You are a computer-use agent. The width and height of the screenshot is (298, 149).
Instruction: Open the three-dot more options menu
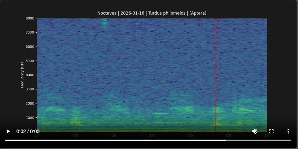pyautogui.click(x=288, y=131)
